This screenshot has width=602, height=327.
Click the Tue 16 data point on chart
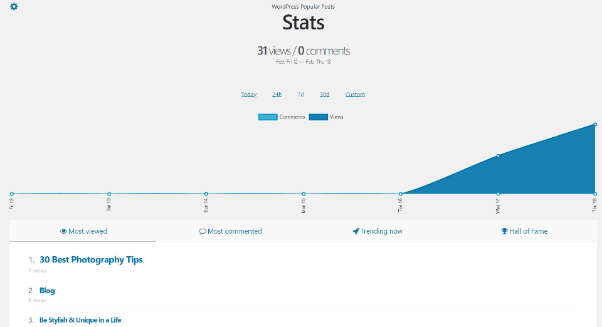tap(401, 194)
